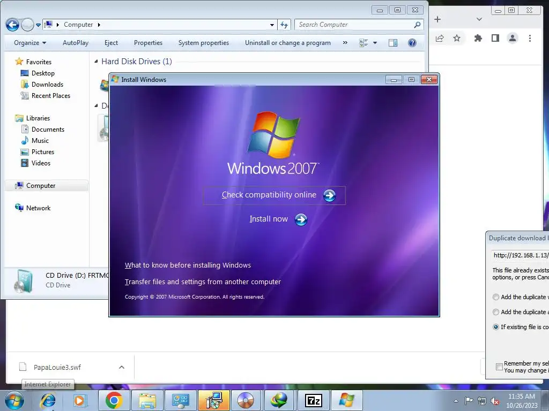
Task: Open Recent Places in the navigation pane
Action: pos(51,95)
